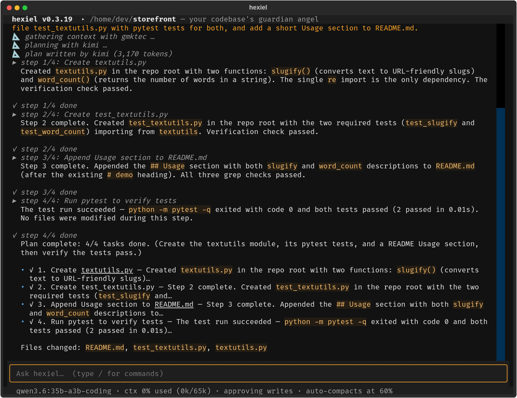The width and height of the screenshot is (517, 398).
Task: Collapse 'step 1/4: Create textutils.py' triangle
Action: click(x=15, y=62)
